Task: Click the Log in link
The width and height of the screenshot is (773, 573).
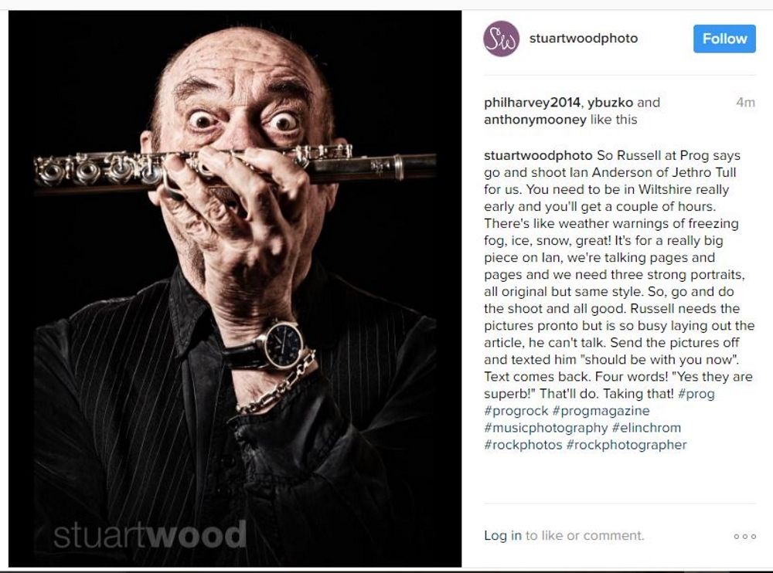Action: [502, 536]
